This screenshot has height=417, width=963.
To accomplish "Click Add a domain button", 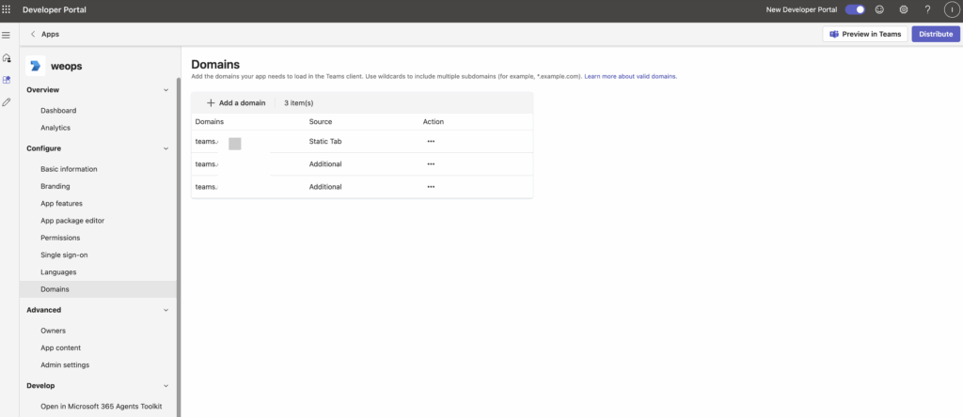I will coord(236,103).
